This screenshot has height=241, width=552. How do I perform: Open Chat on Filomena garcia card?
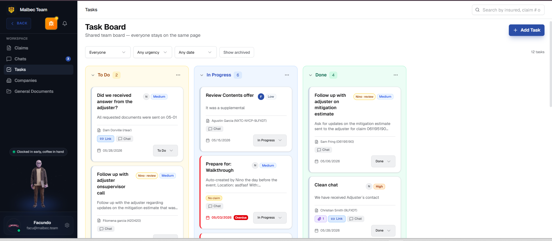106,229
